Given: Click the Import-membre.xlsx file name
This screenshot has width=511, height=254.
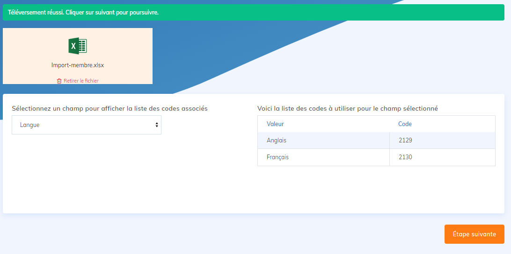Looking at the screenshot, I should 78,65.
